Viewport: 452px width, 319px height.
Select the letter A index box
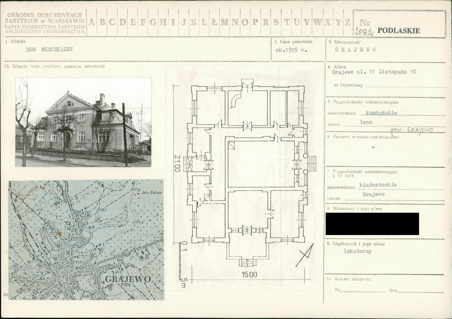pos(92,22)
